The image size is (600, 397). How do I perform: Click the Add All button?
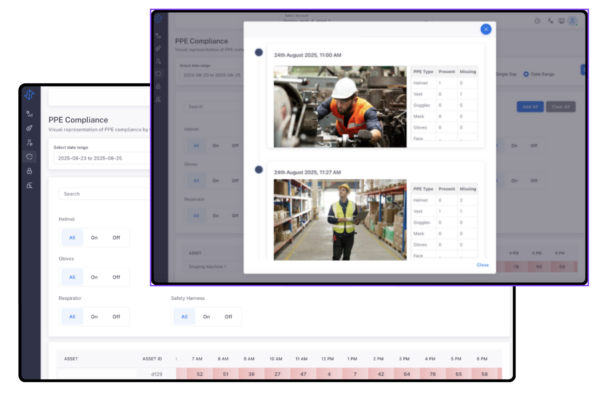(x=530, y=107)
